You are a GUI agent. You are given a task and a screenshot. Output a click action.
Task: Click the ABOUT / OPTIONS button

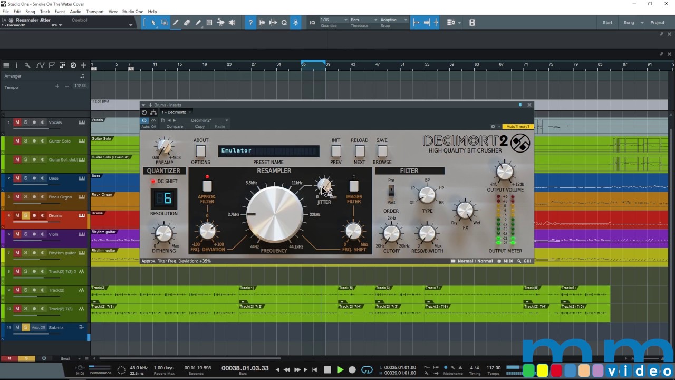(x=201, y=151)
